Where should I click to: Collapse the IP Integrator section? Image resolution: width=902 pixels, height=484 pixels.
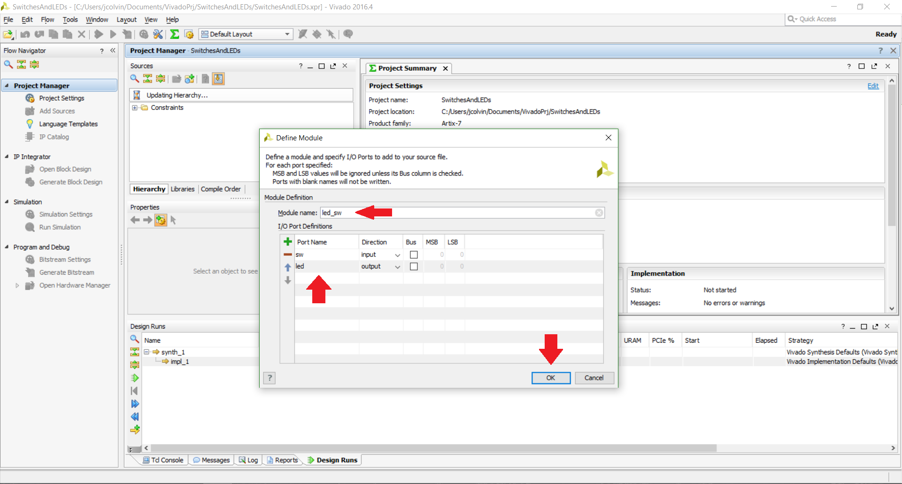[7, 156]
